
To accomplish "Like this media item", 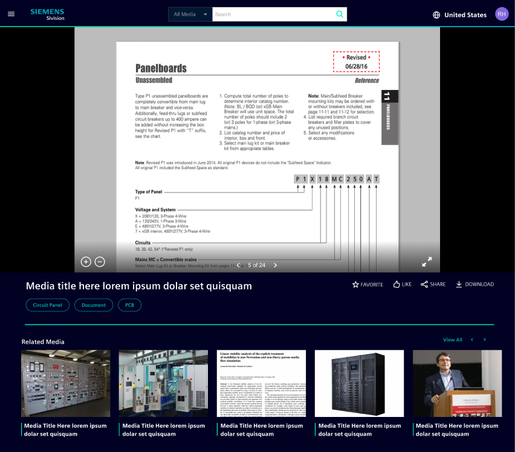I will pyautogui.click(x=403, y=284).
